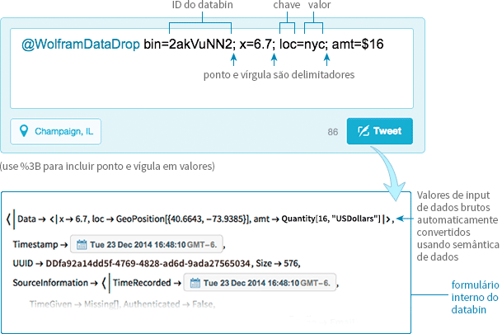Click the Tweet button
The width and height of the screenshot is (502, 334).
(x=380, y=131)
